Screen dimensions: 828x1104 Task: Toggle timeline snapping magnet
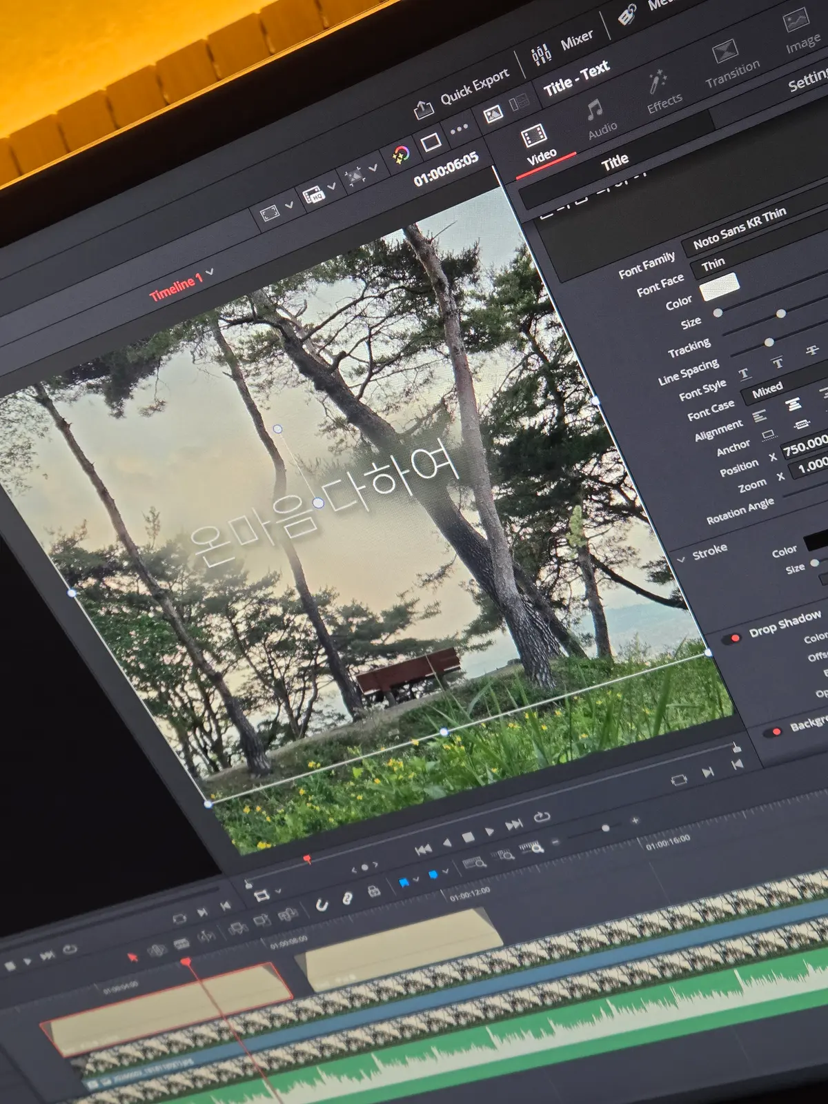pyautogui.click(x=322, y=905)
